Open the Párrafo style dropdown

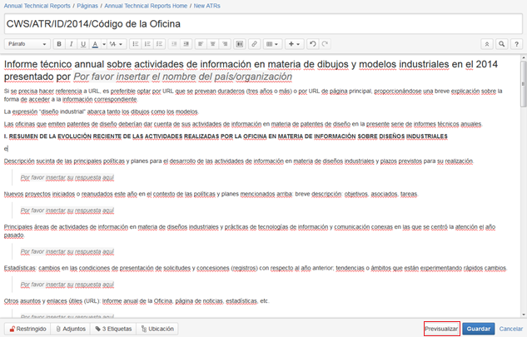(x=27, y=43)
